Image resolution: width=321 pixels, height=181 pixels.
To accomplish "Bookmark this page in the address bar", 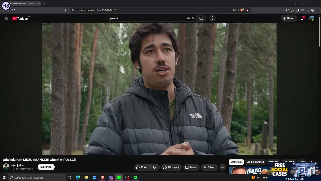I will [66, 10].
